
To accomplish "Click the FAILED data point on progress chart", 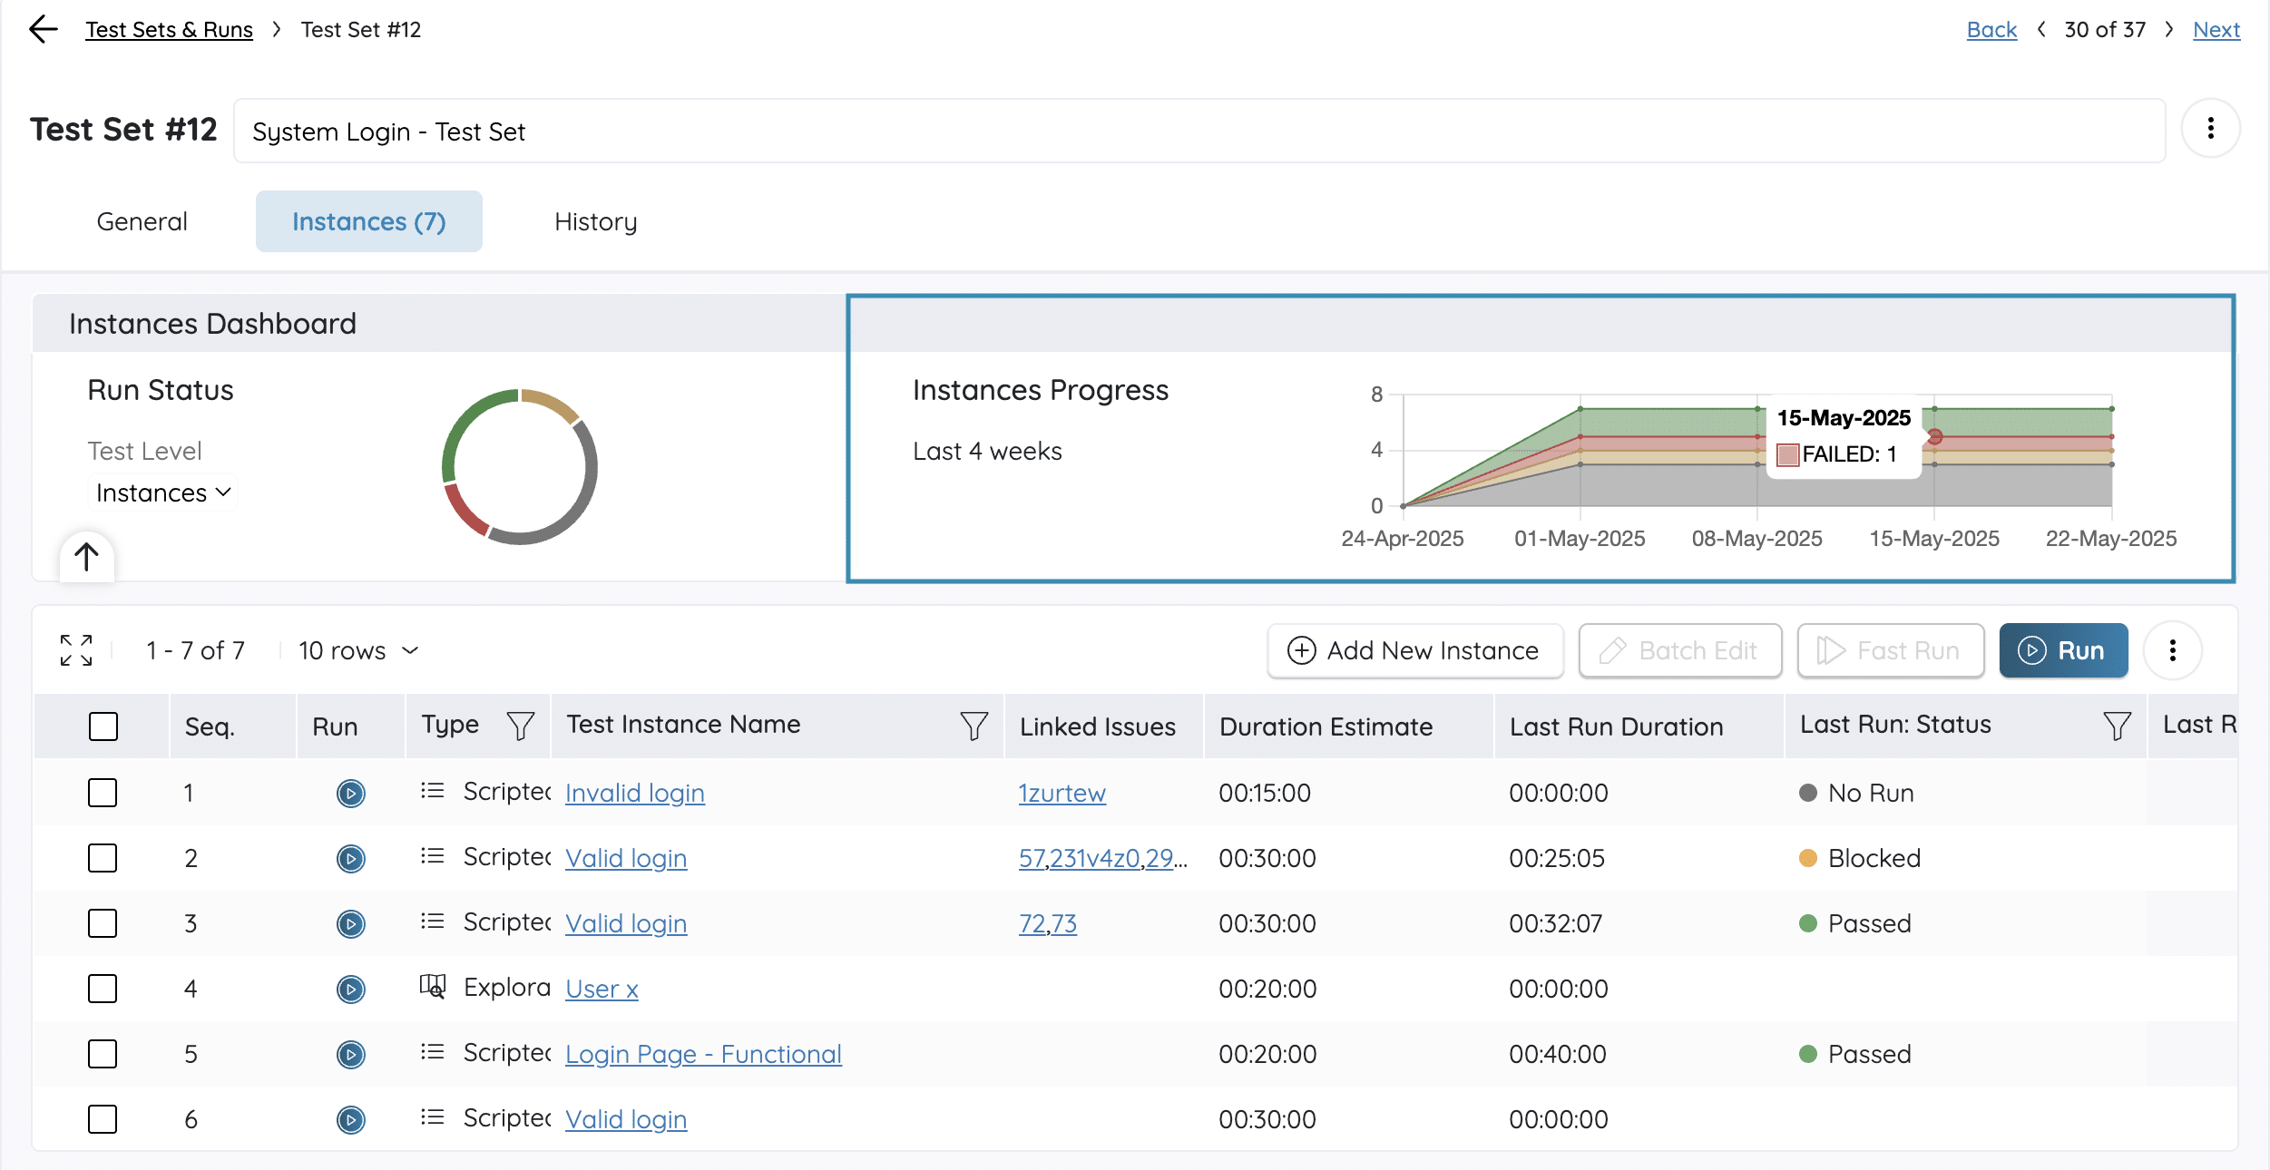I will point(1934,437).
